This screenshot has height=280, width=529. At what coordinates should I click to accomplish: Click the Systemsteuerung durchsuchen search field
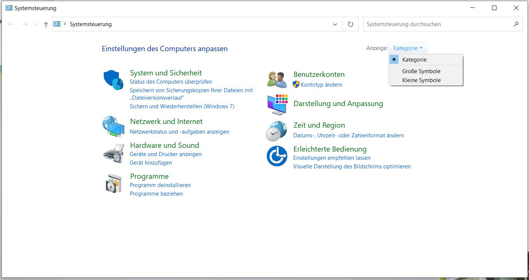click(437, 24)
